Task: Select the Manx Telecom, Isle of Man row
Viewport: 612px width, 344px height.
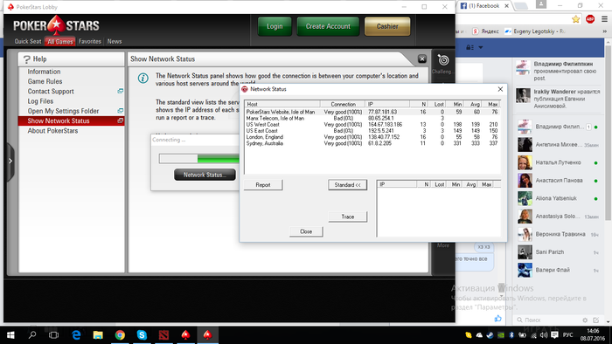Action: point(372,118)
